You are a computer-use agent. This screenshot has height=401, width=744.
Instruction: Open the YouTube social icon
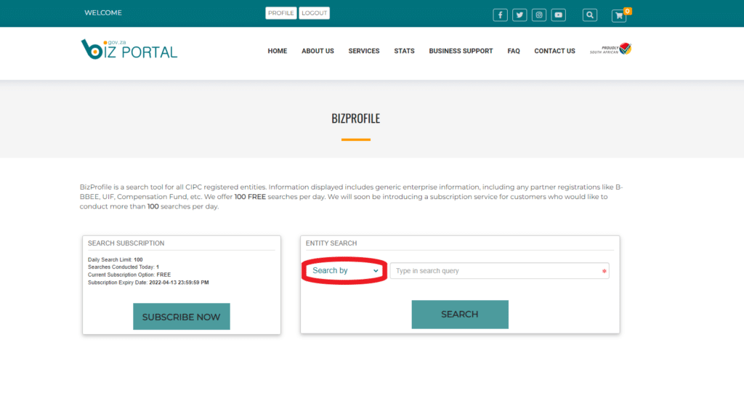[559, 15]
